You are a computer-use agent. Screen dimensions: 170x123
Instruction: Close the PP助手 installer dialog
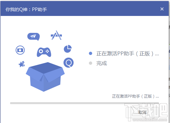(x=162, y=9)
